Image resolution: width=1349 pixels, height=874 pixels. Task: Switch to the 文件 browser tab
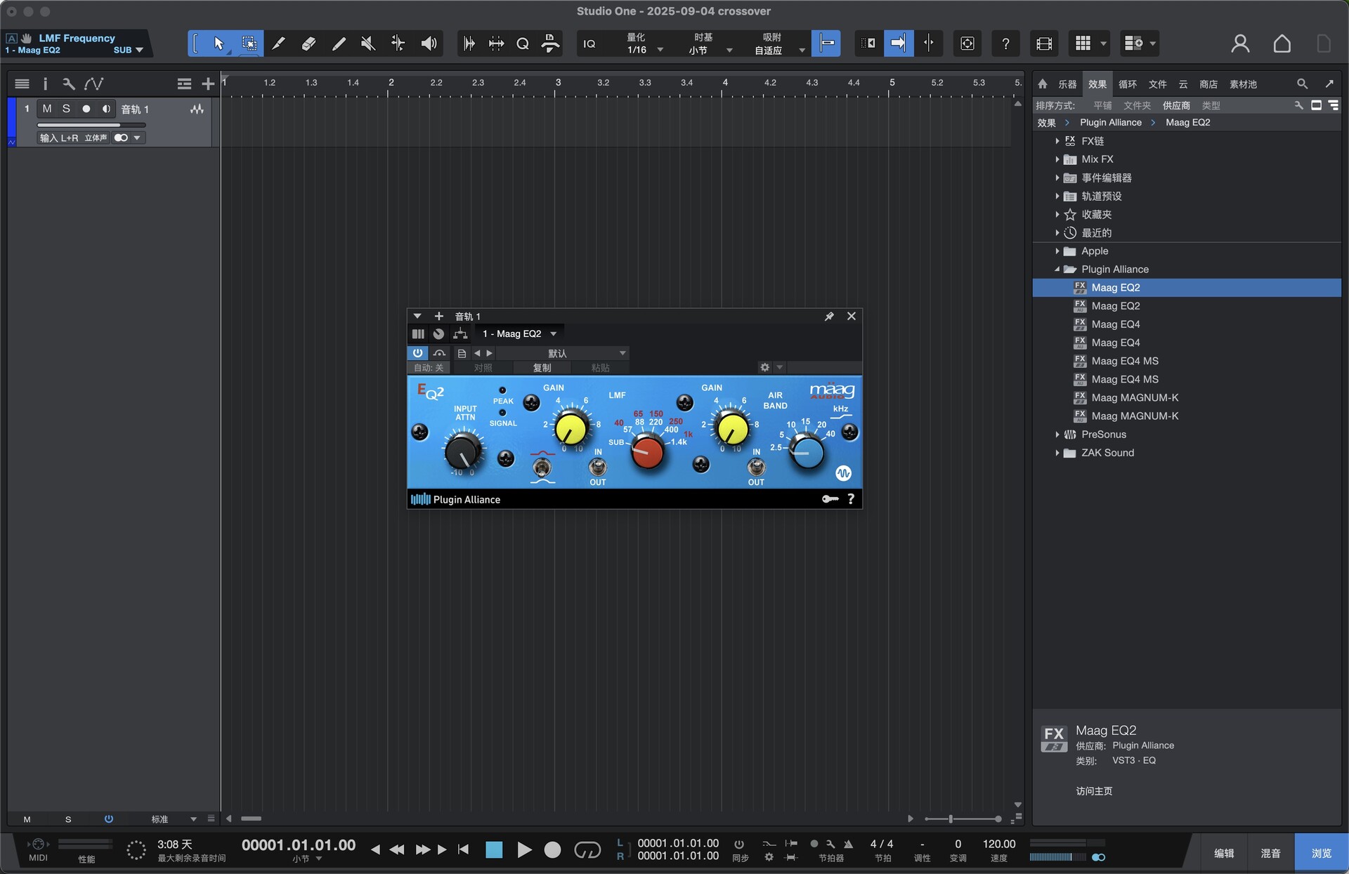[1157, 84]
